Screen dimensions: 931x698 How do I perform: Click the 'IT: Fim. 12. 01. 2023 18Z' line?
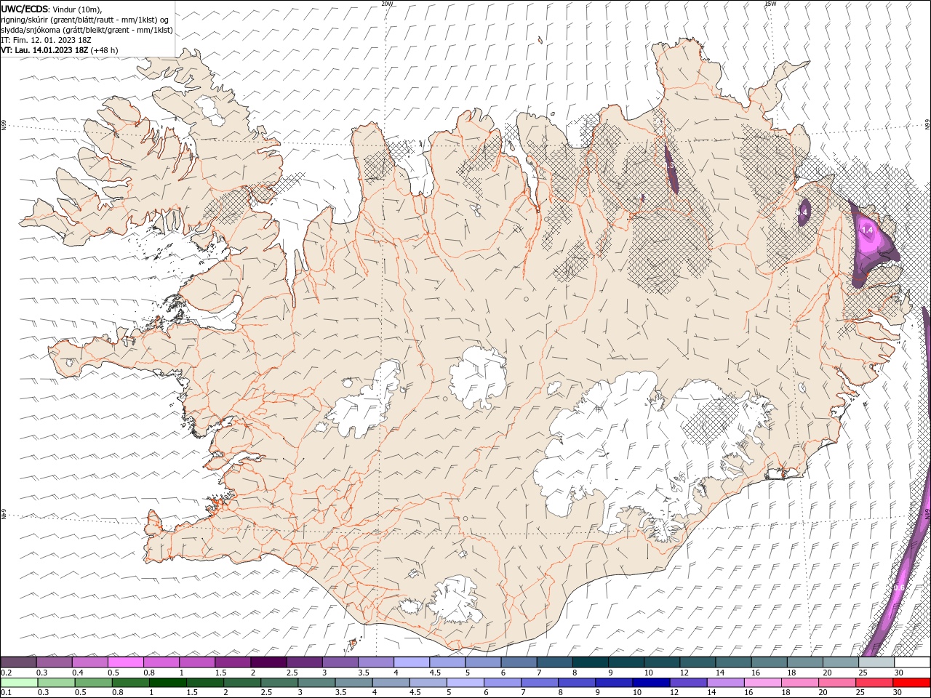click(x=45, y=40)
